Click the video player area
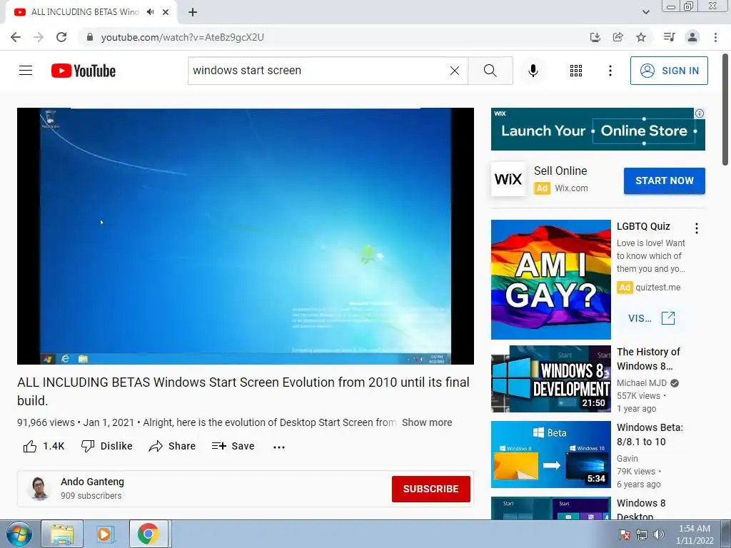This screenshot has height=548, width=731. pos(246,235)
